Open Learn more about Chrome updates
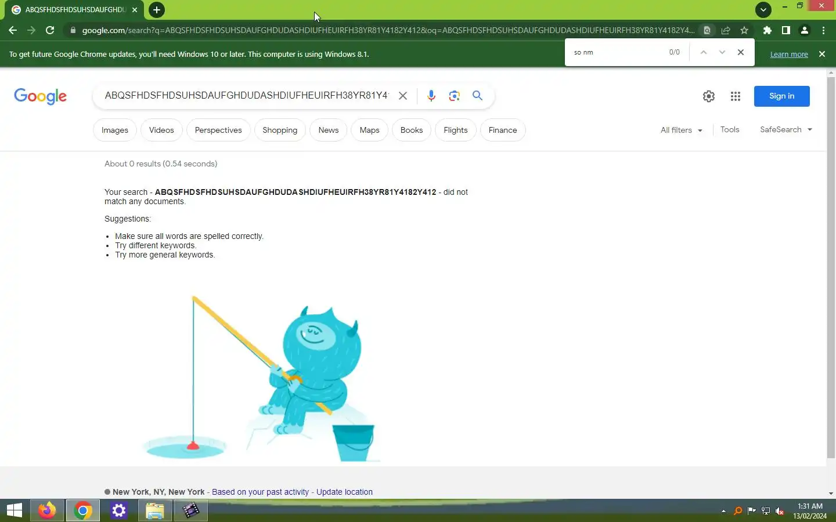The width and height of the screenshot is (836, 522). [x=789, y=54]
